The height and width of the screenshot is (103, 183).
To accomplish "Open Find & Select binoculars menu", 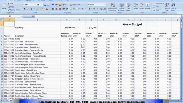I will [173, 7].
